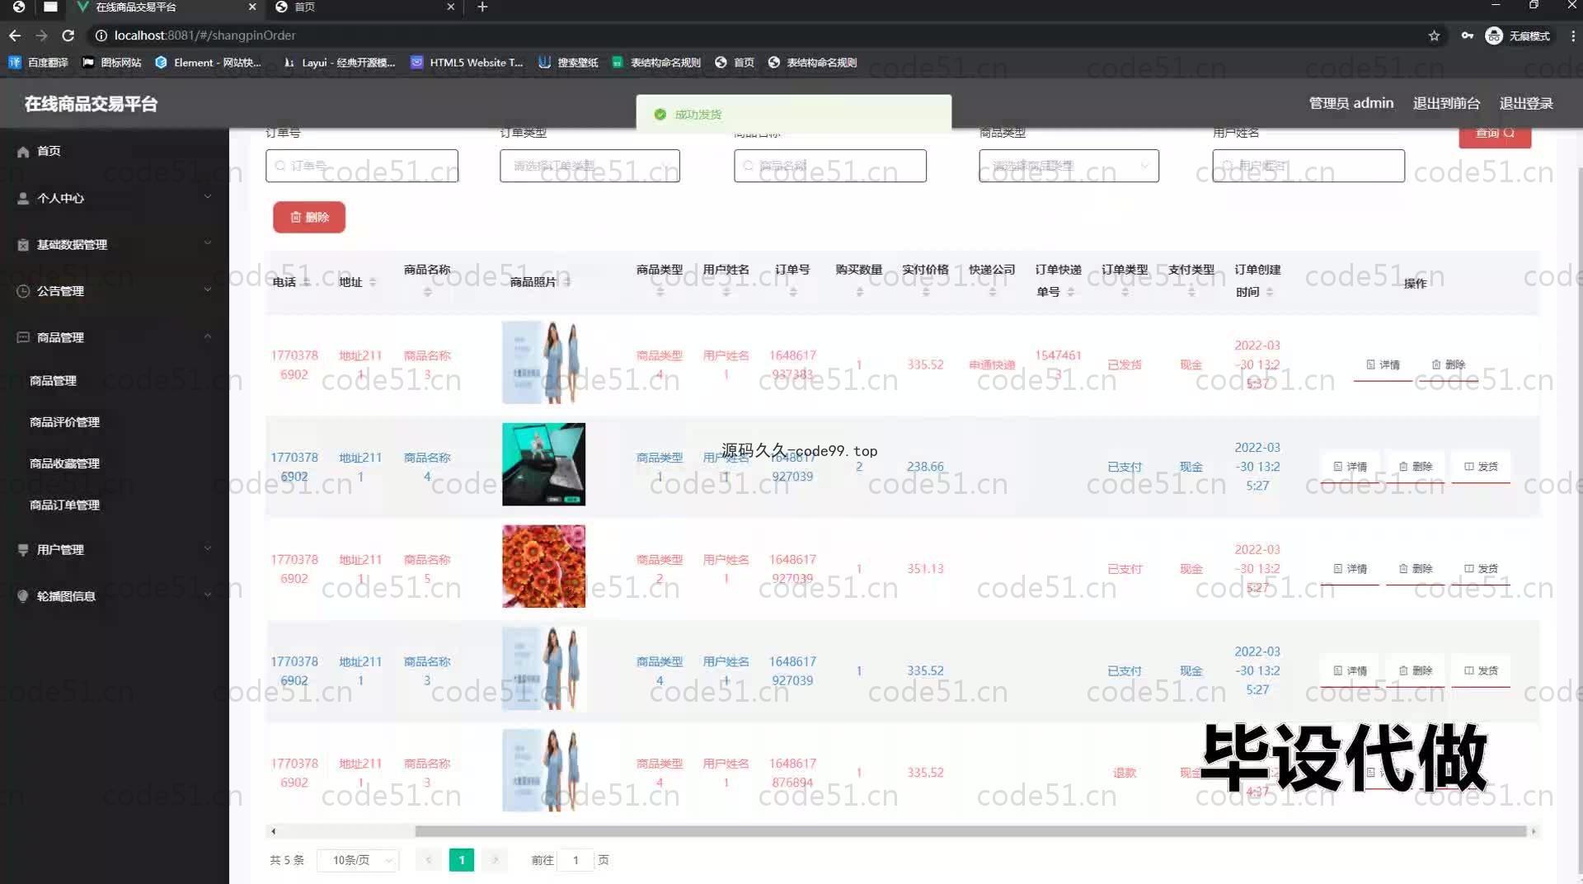This screenshot has width=1583, height=884.
Task: Open 商品收藏管理 submenu entry
Action: click(x=64, y=463)
